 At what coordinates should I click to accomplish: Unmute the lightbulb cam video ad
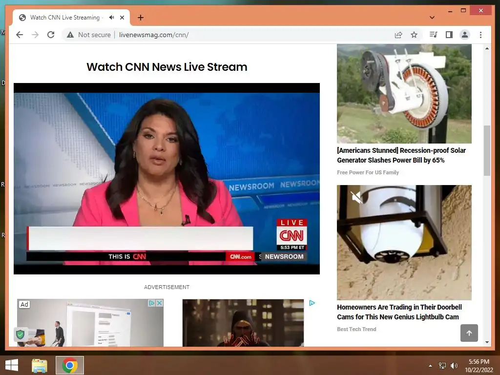[356, 198]
